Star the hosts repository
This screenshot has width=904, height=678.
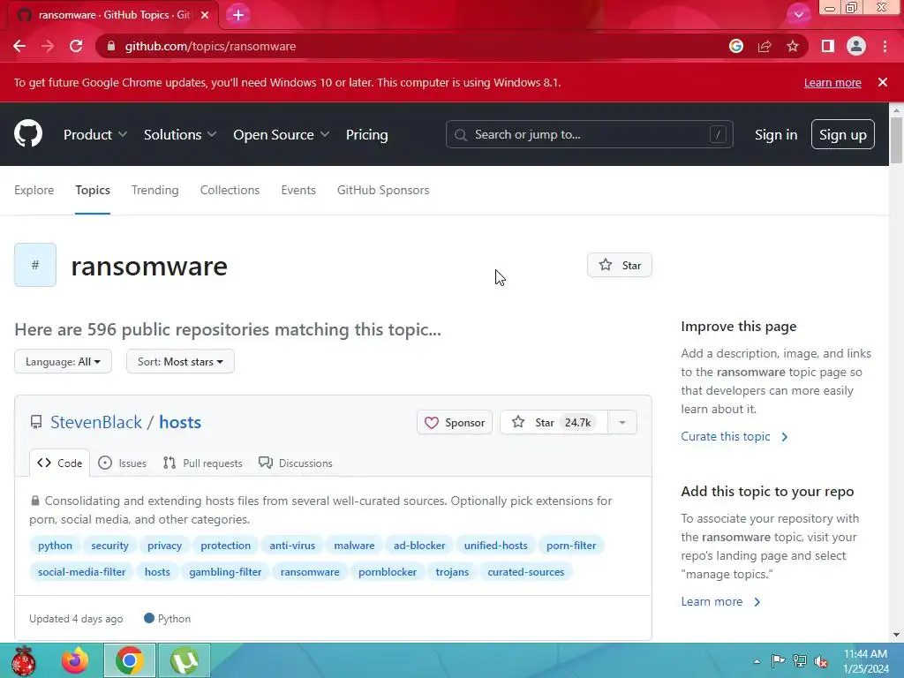pos(554,423)
